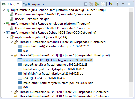Click the Thread #1 thread icon

[x=16, y=42]
